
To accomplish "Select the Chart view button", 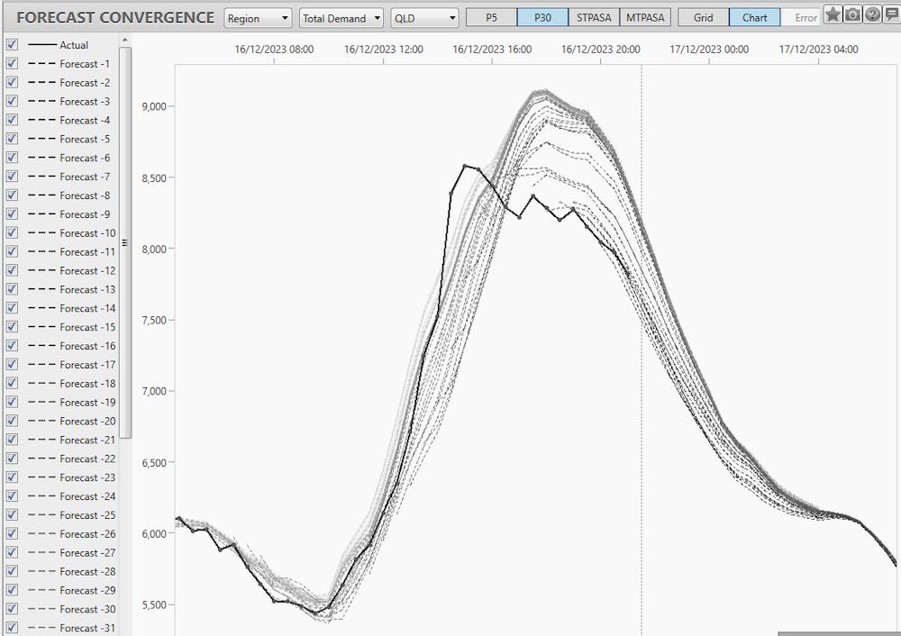I will [x=754, y=18].
